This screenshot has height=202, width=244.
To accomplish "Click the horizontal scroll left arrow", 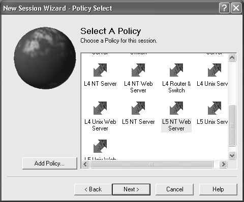I will [x=85, y=164].
